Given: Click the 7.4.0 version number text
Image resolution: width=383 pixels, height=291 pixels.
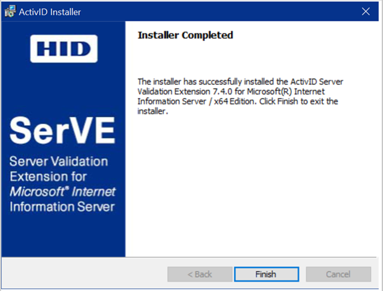Looking at the screenshot, I should coord(222,92).
